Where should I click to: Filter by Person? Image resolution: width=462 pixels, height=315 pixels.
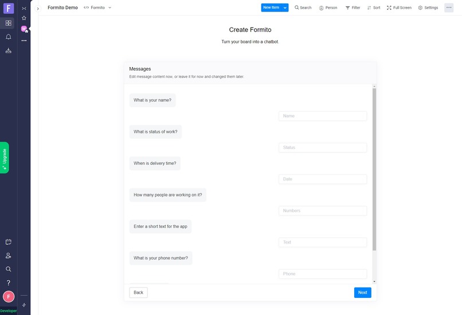pos(328,7)
